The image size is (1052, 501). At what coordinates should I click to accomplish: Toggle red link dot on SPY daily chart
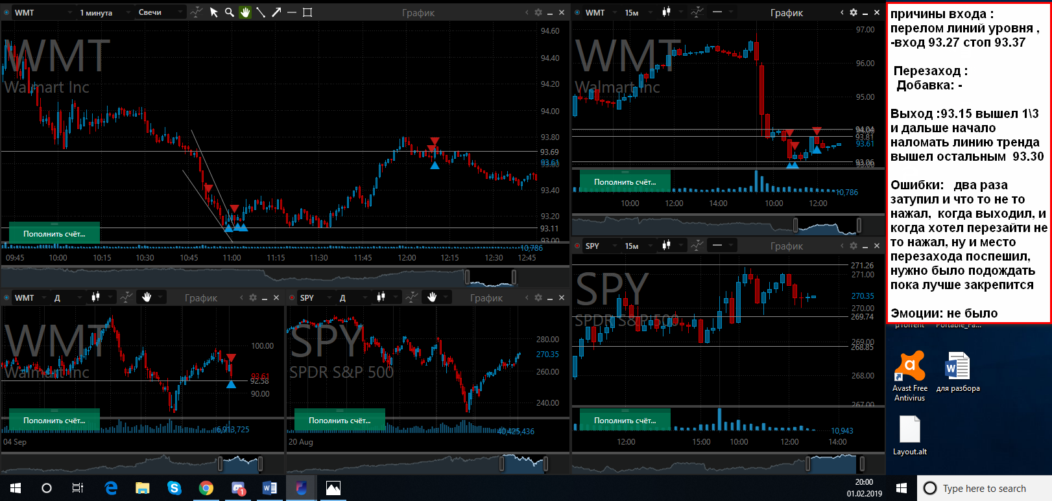click(292, 297)
